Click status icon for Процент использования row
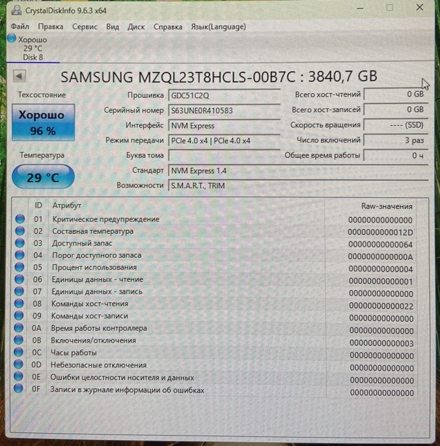 20,267
